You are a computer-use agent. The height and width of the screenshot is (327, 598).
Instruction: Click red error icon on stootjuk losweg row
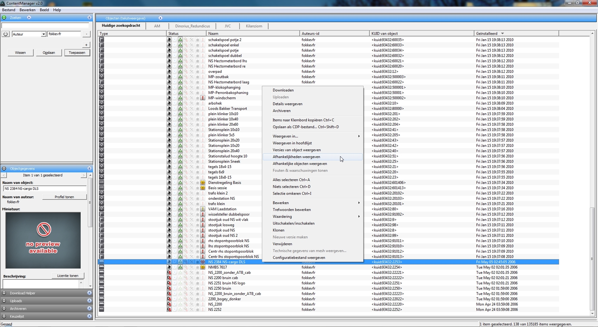pyautogui.click(x=203, y=225)
